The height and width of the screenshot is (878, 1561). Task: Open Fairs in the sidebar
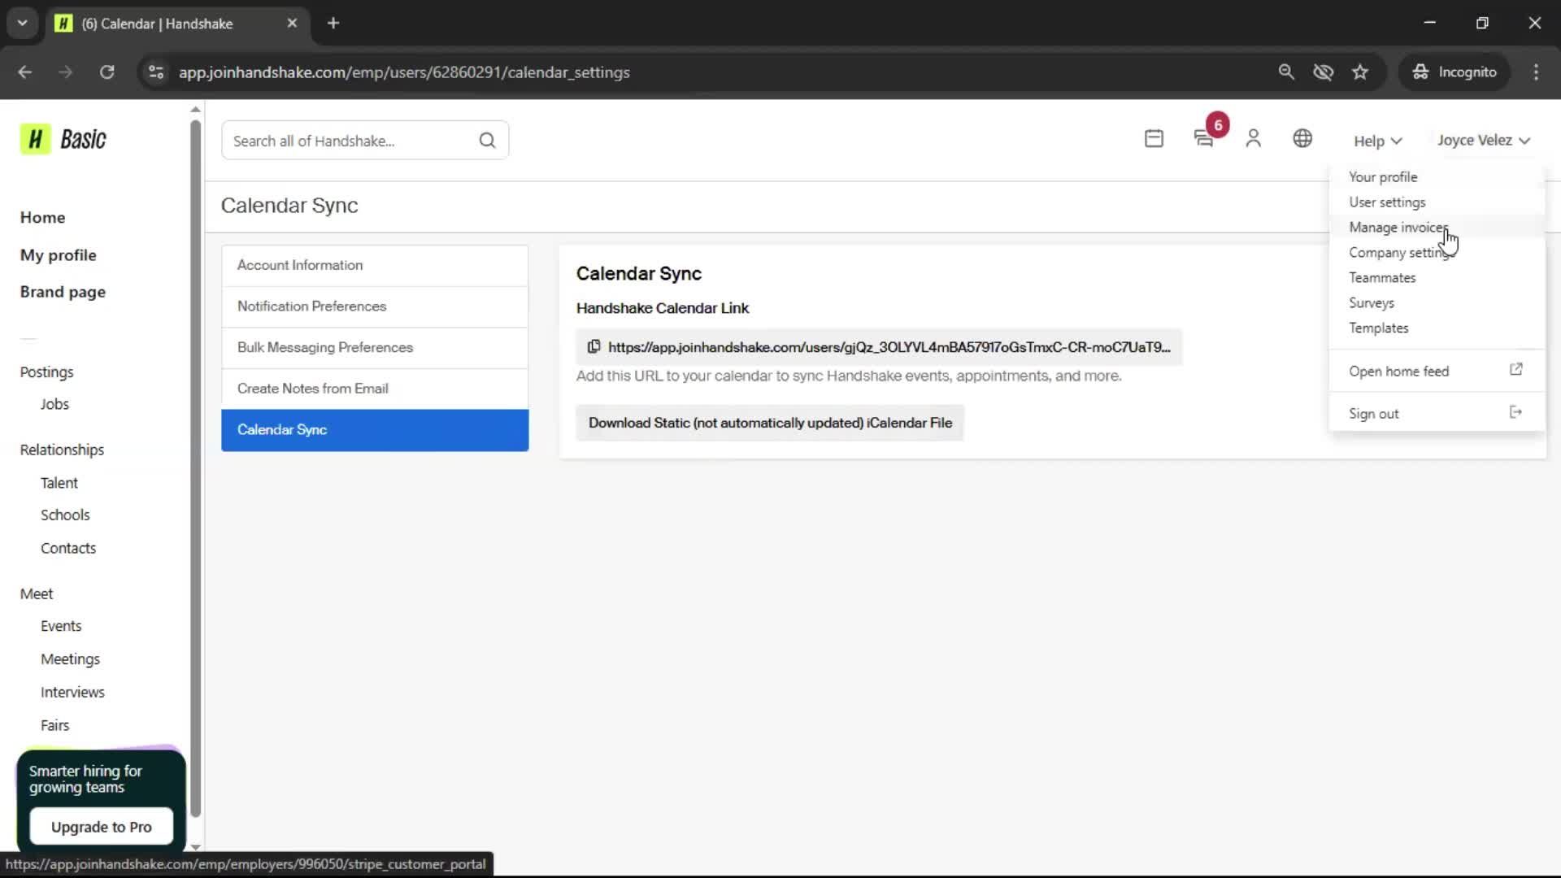(x=54, y=725)
